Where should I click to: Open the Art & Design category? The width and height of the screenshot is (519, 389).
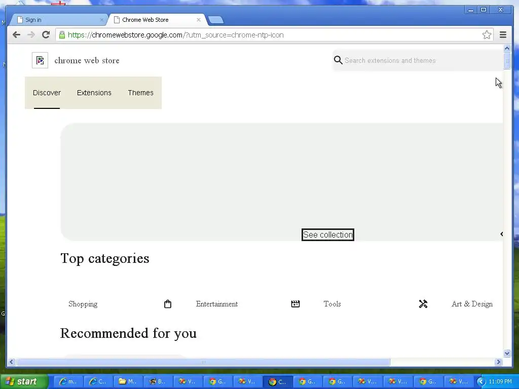coord(472,304)
